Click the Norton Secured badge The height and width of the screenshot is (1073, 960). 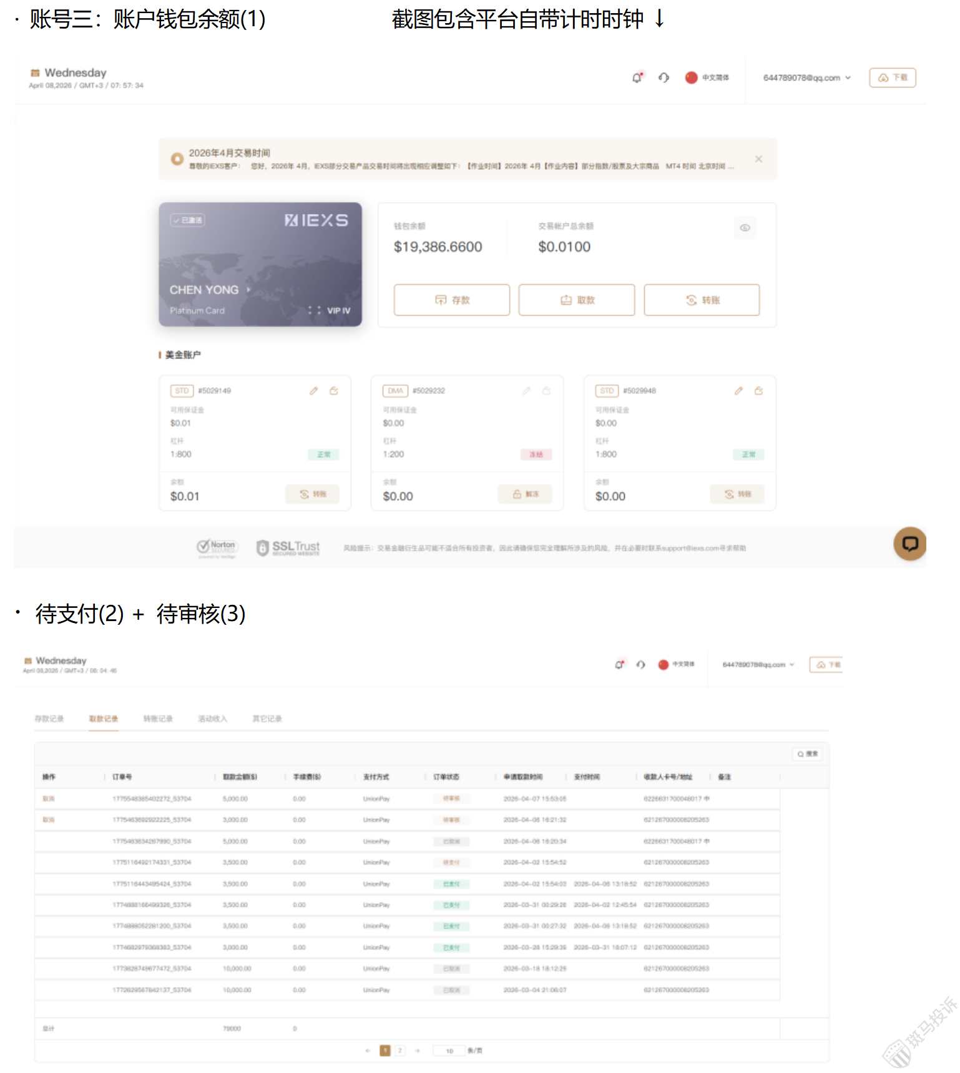point(217,547)
